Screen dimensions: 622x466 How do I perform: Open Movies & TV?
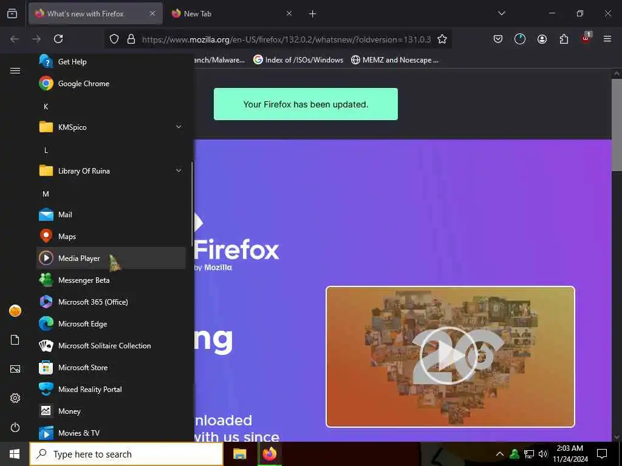point(111,433)
